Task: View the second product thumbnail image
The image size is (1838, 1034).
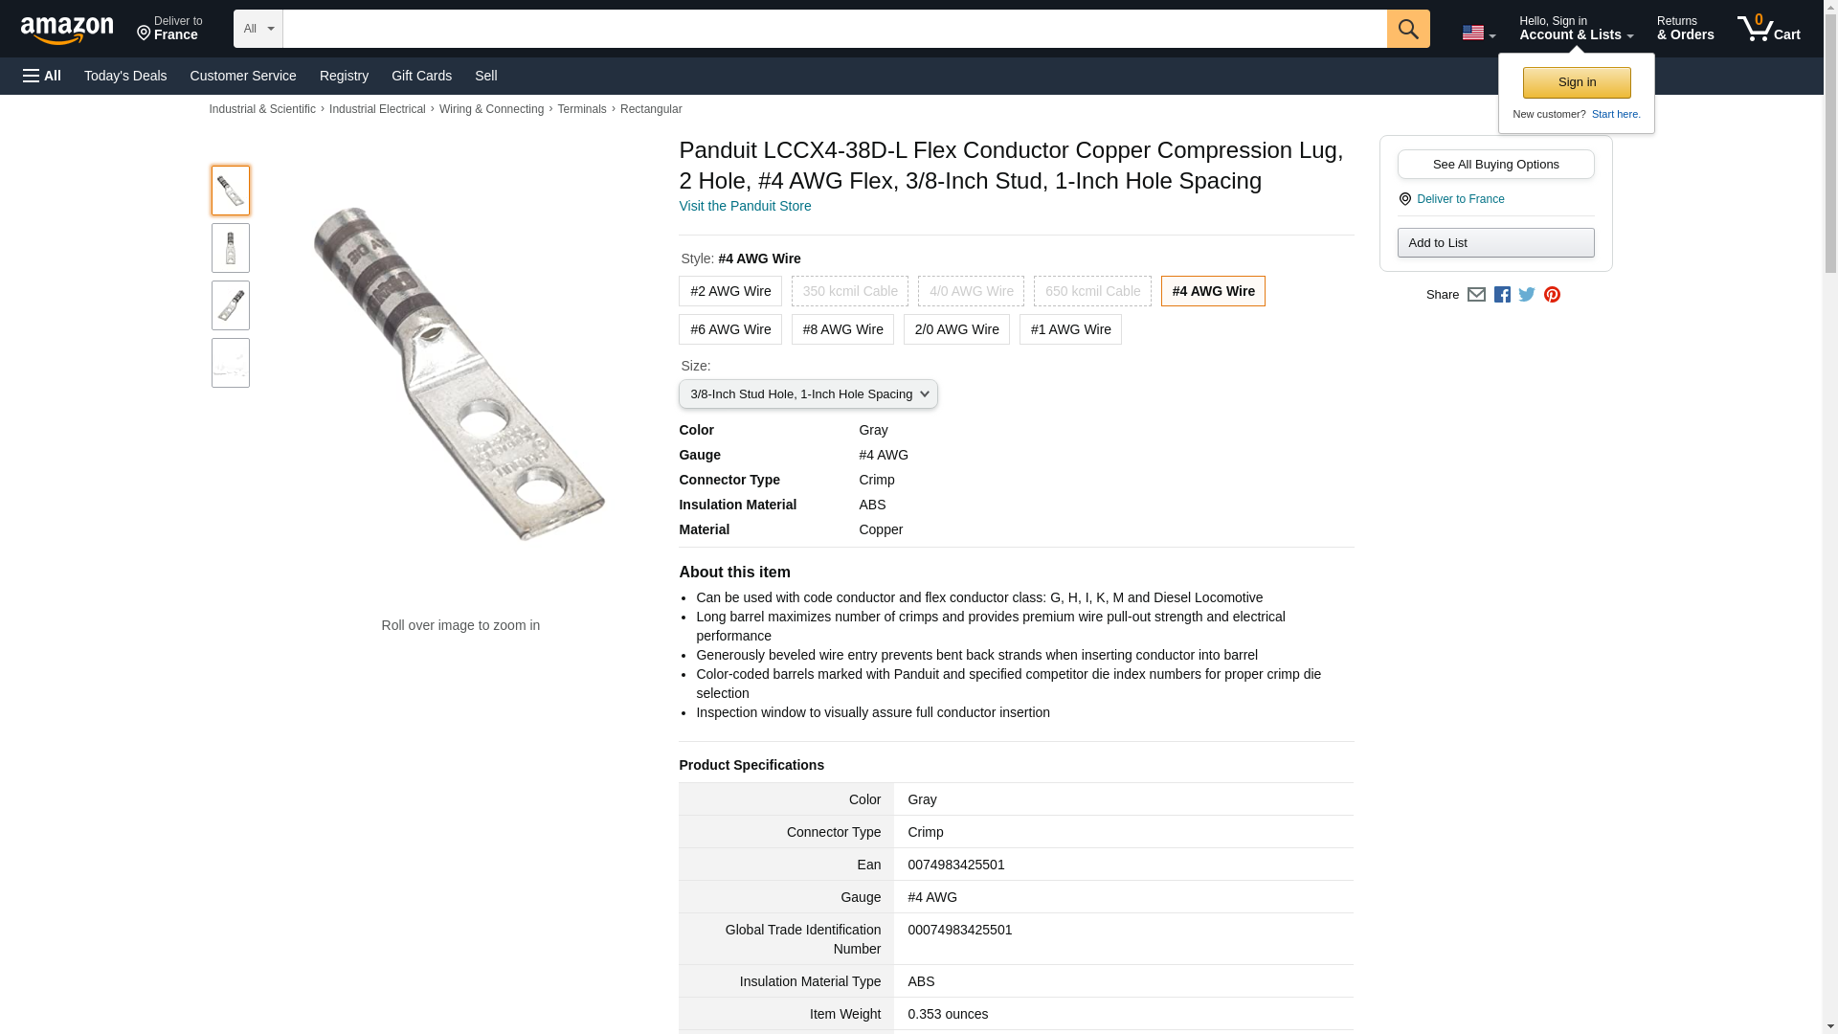Action: (x=231, y=248)
